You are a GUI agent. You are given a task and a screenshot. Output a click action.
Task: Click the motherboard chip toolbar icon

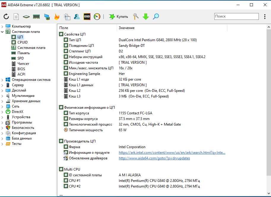click(26, 17)
